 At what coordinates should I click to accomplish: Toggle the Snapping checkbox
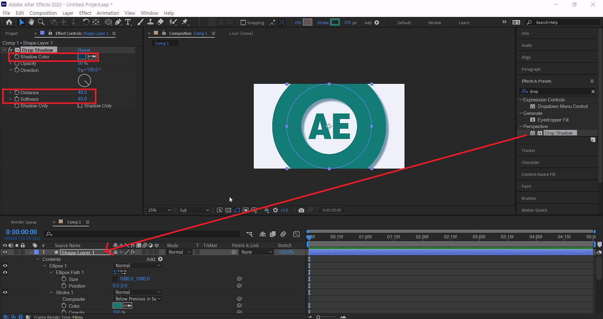tap(243, 23)
